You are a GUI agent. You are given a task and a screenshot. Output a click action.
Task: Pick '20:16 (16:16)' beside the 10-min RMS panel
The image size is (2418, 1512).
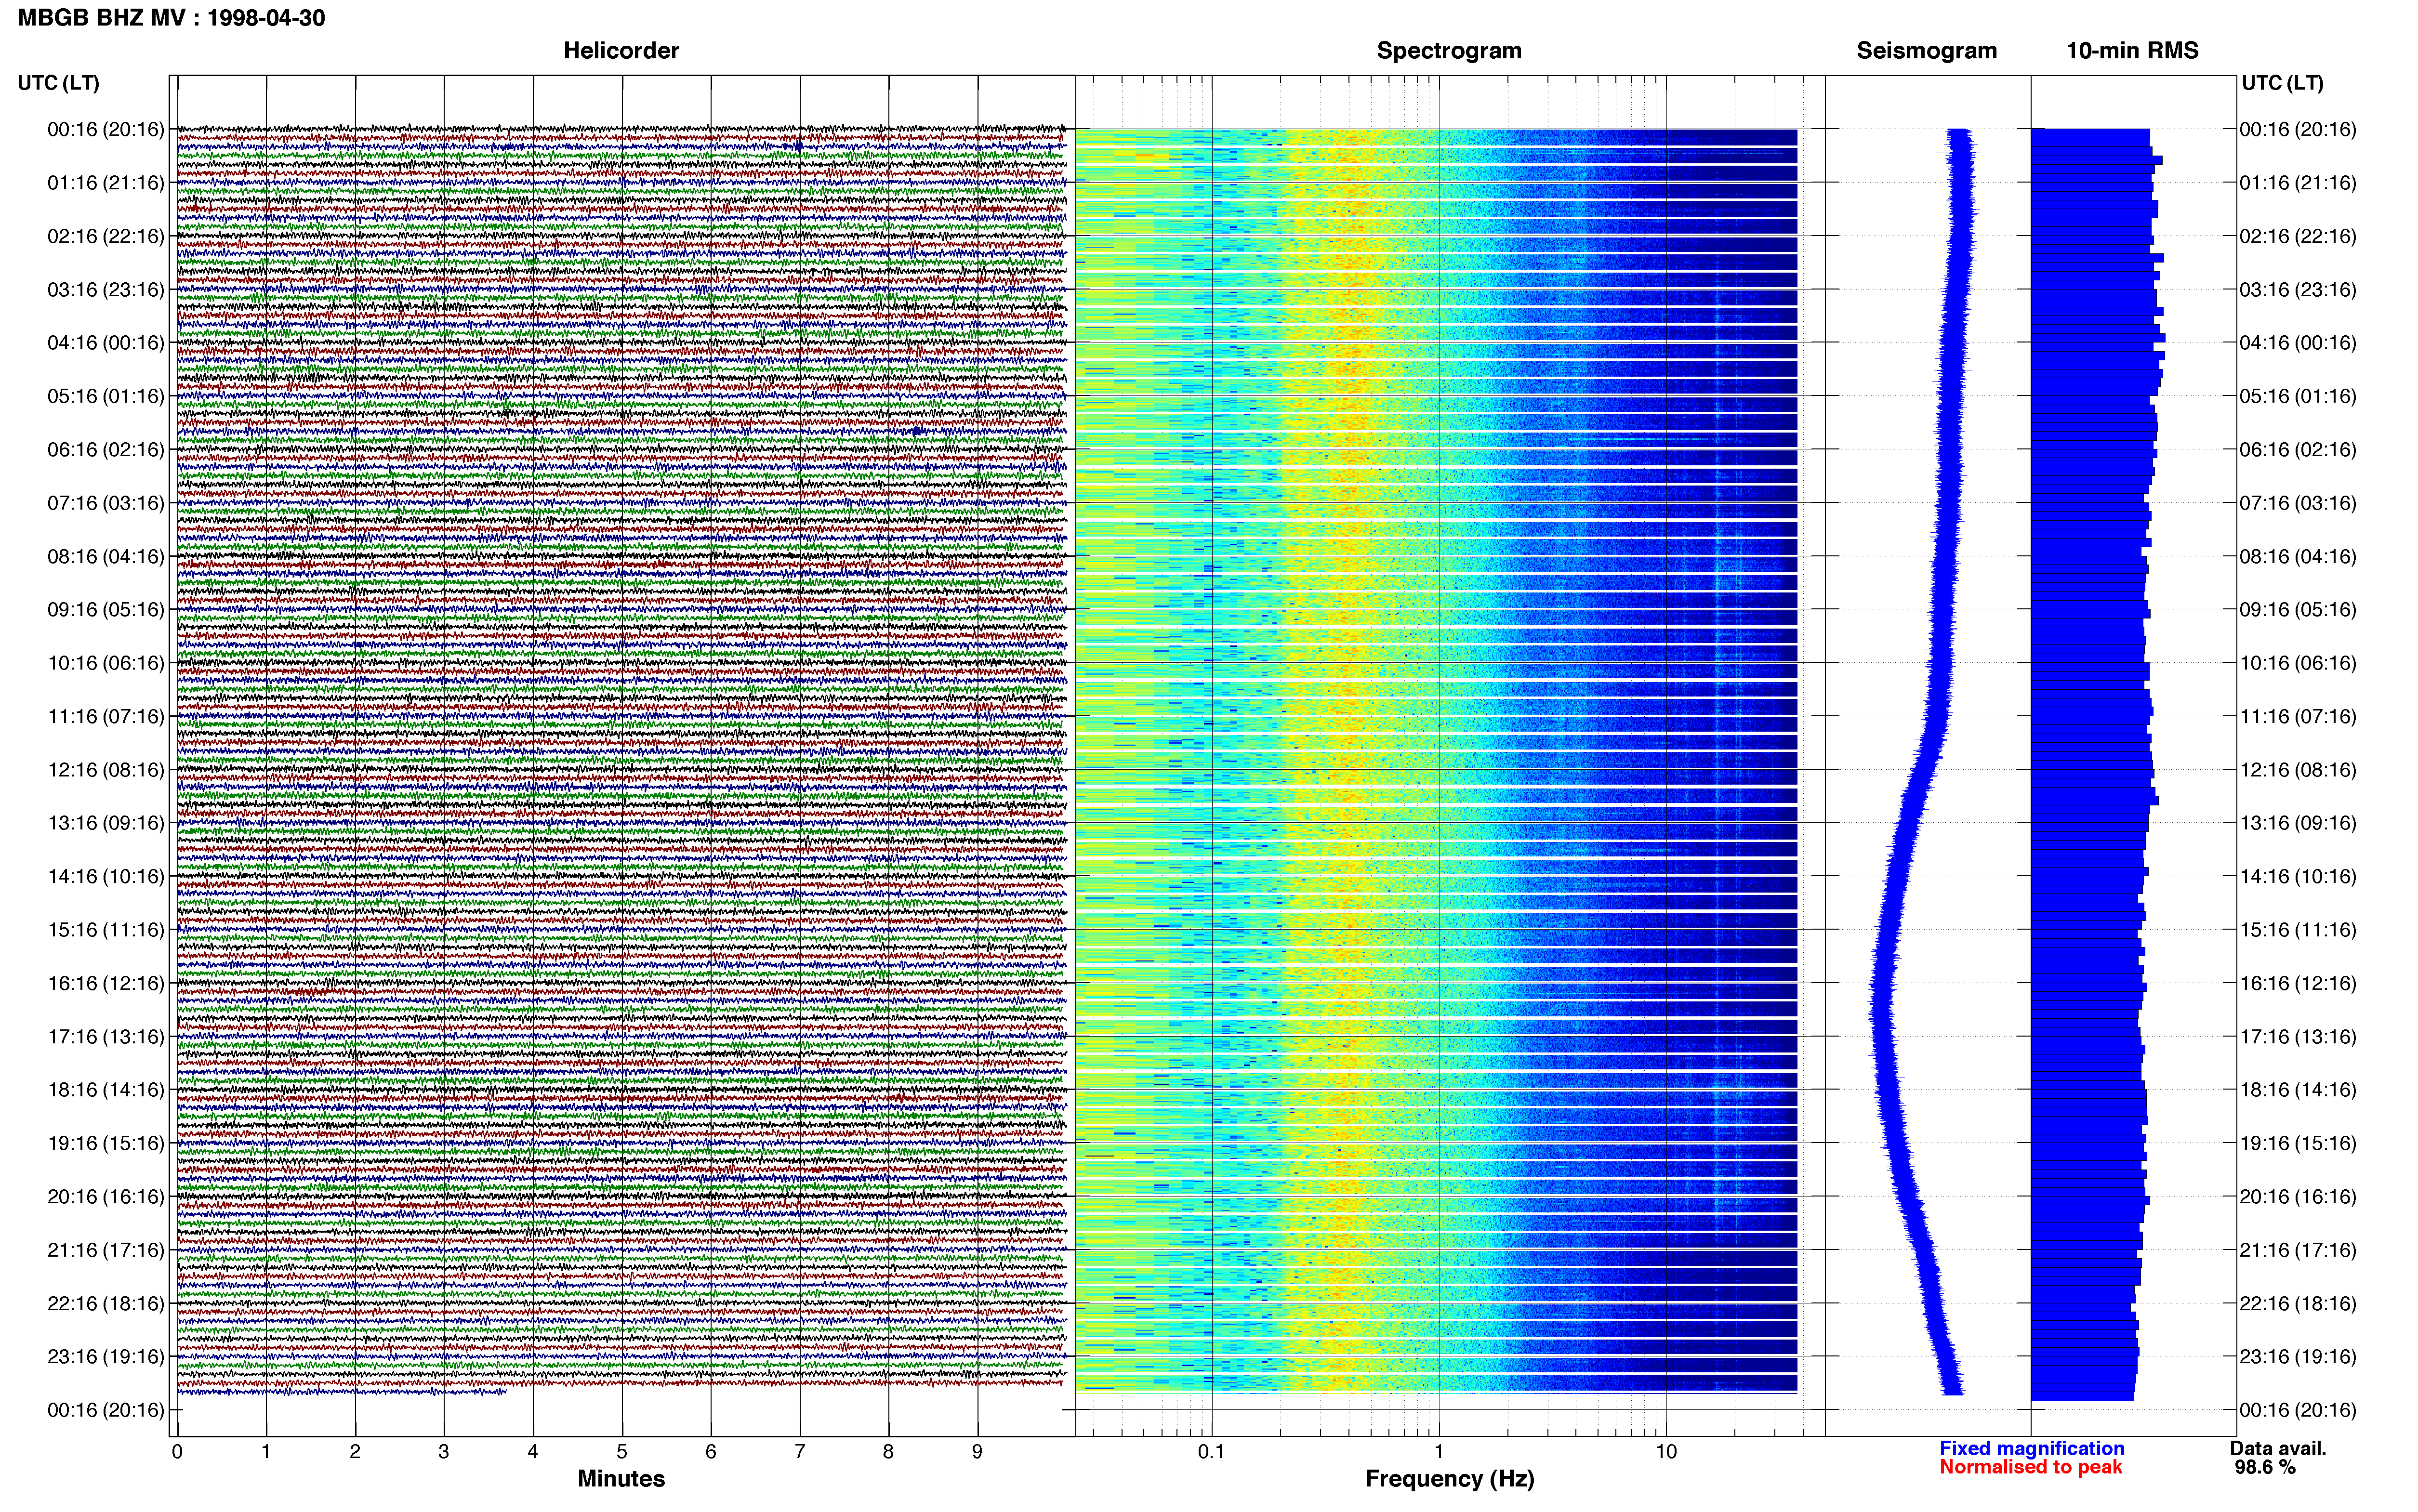tap(2298, 1197)
